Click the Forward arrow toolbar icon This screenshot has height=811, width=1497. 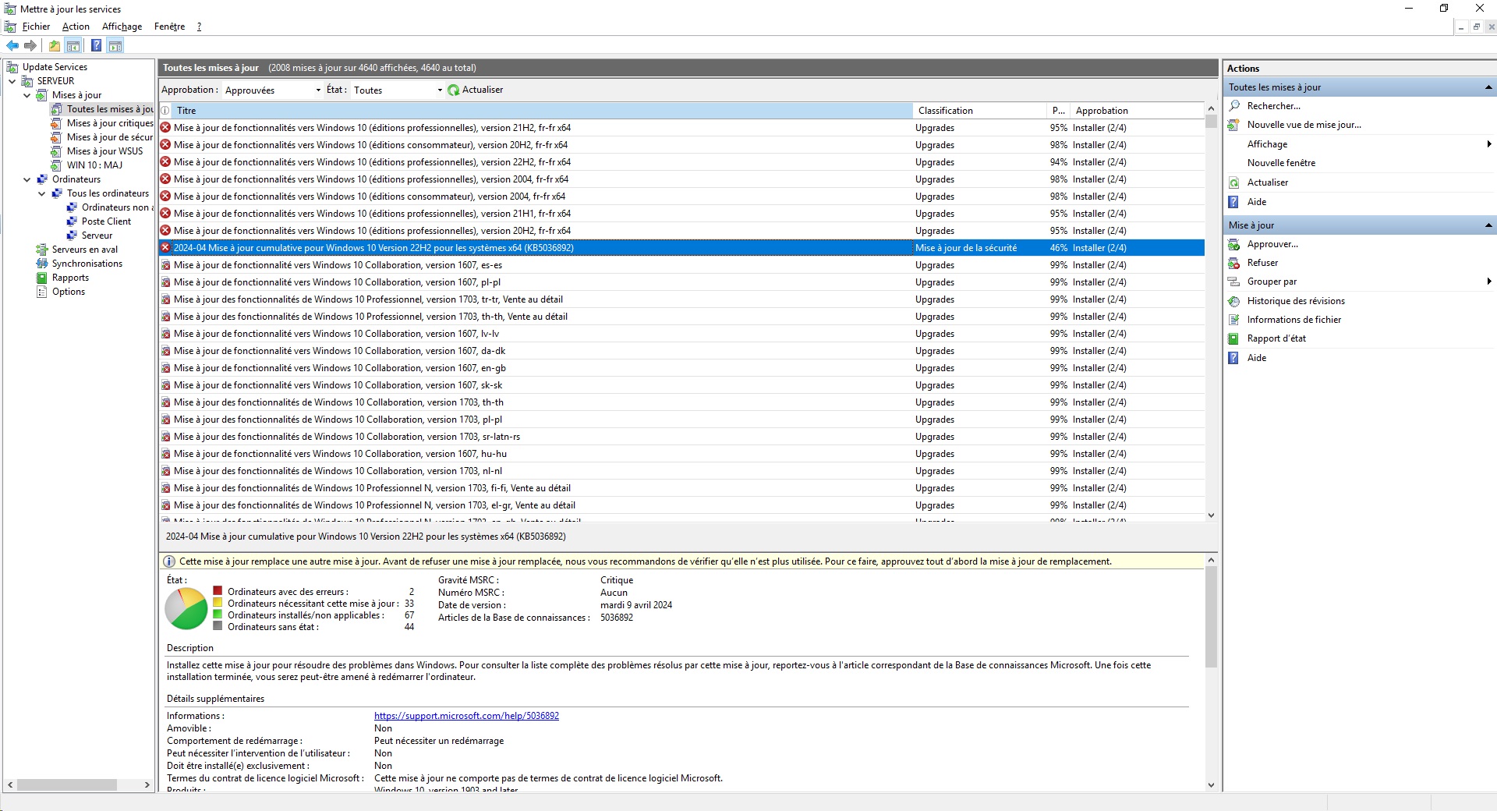(x=30, y=45)
